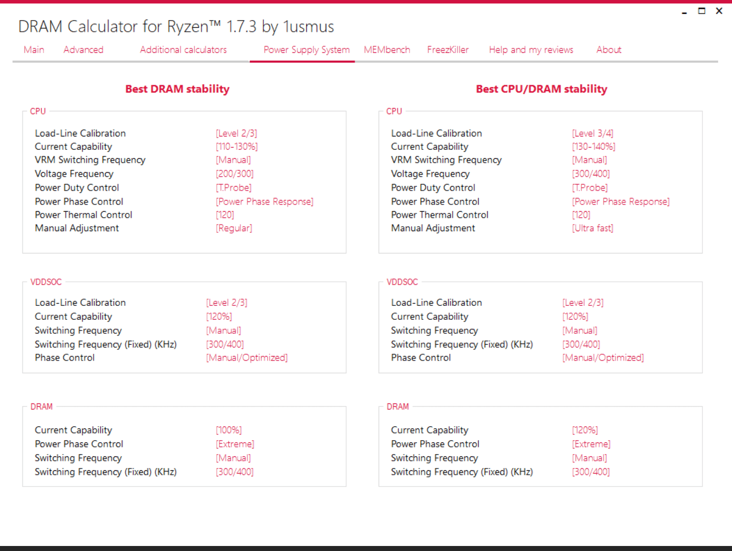Open the Advanced tab
This screenshot has height=551, width=732.
pos(83,50)
